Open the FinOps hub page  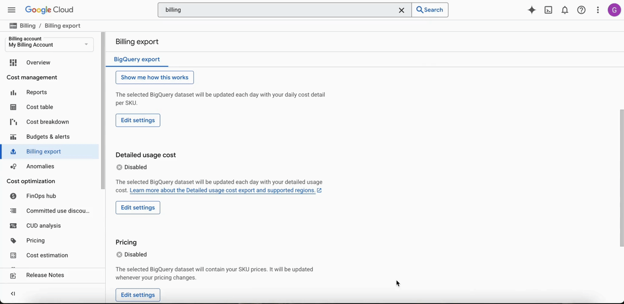point(41,196)
